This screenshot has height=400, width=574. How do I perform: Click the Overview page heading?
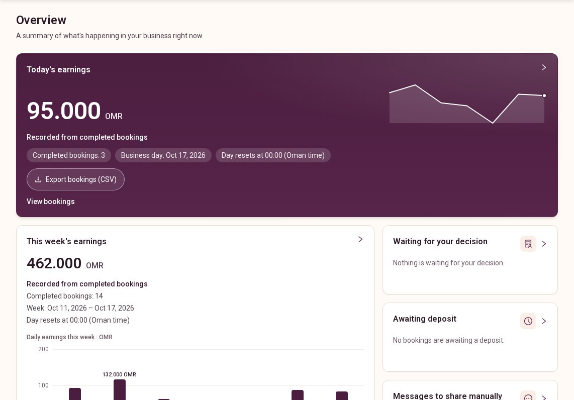41,20
